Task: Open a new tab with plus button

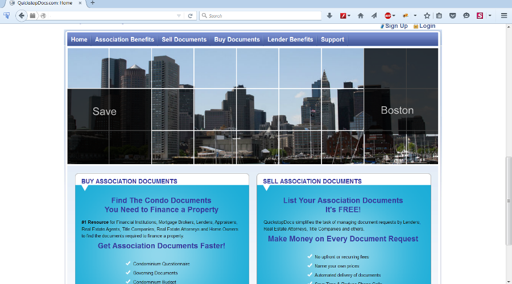Action: (92, 3)
